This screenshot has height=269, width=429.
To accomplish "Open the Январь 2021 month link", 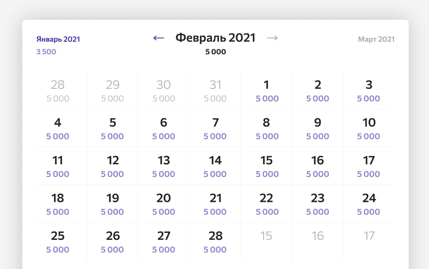I will (58, 39).
